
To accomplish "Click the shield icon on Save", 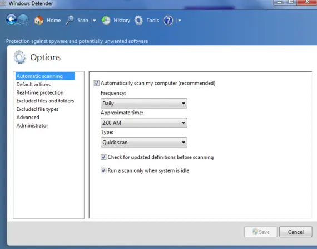I will pos(255,232).
